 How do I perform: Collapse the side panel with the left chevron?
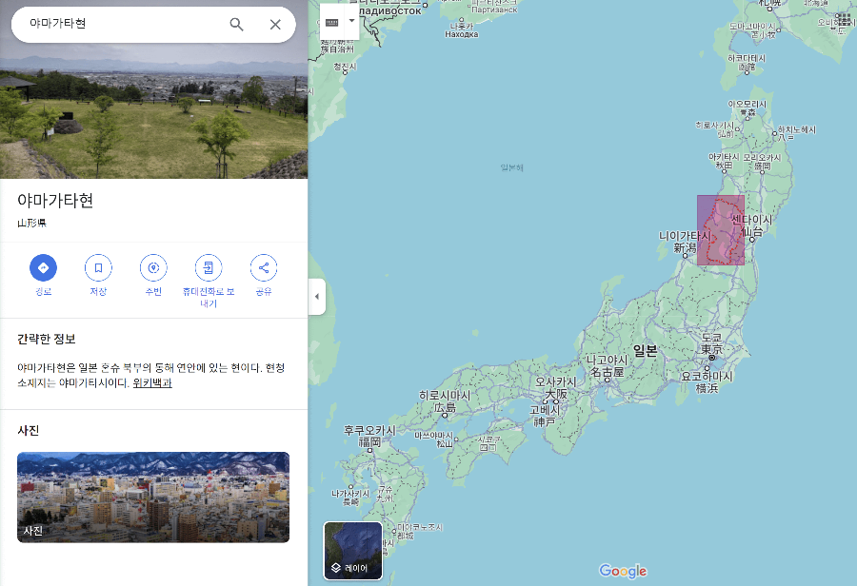pyautogui.click(x=316, y=296)
